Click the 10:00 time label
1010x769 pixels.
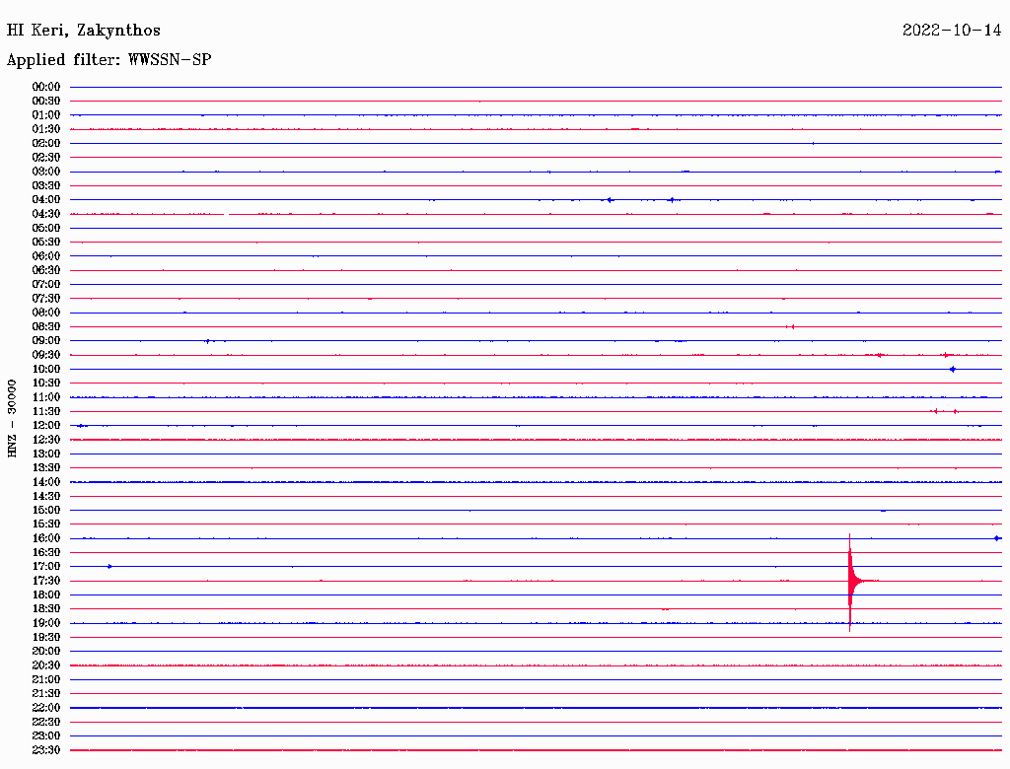pyautogui.click(x=45, y=369)
